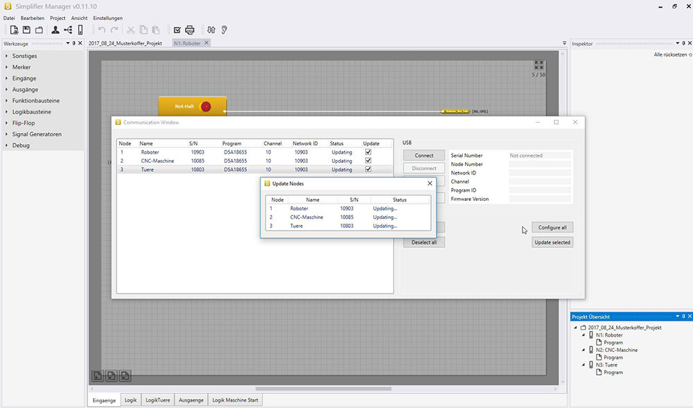
Task: Expand Funktionbausteine category
Action: [x=7, y=100]
